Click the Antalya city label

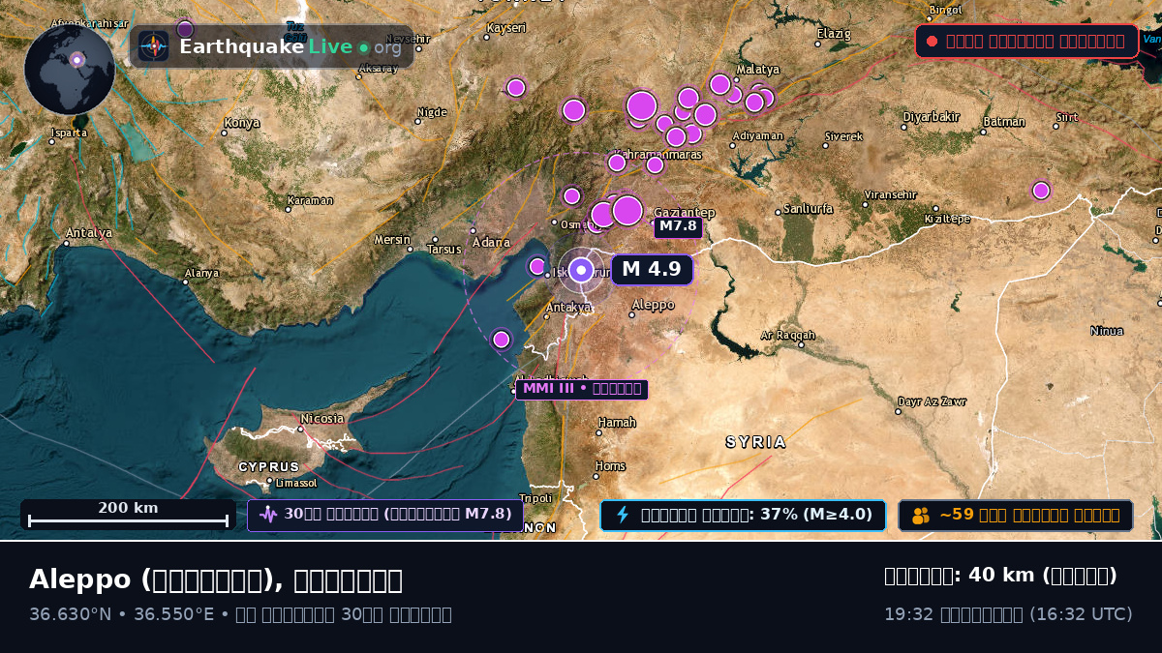point(88,233)
